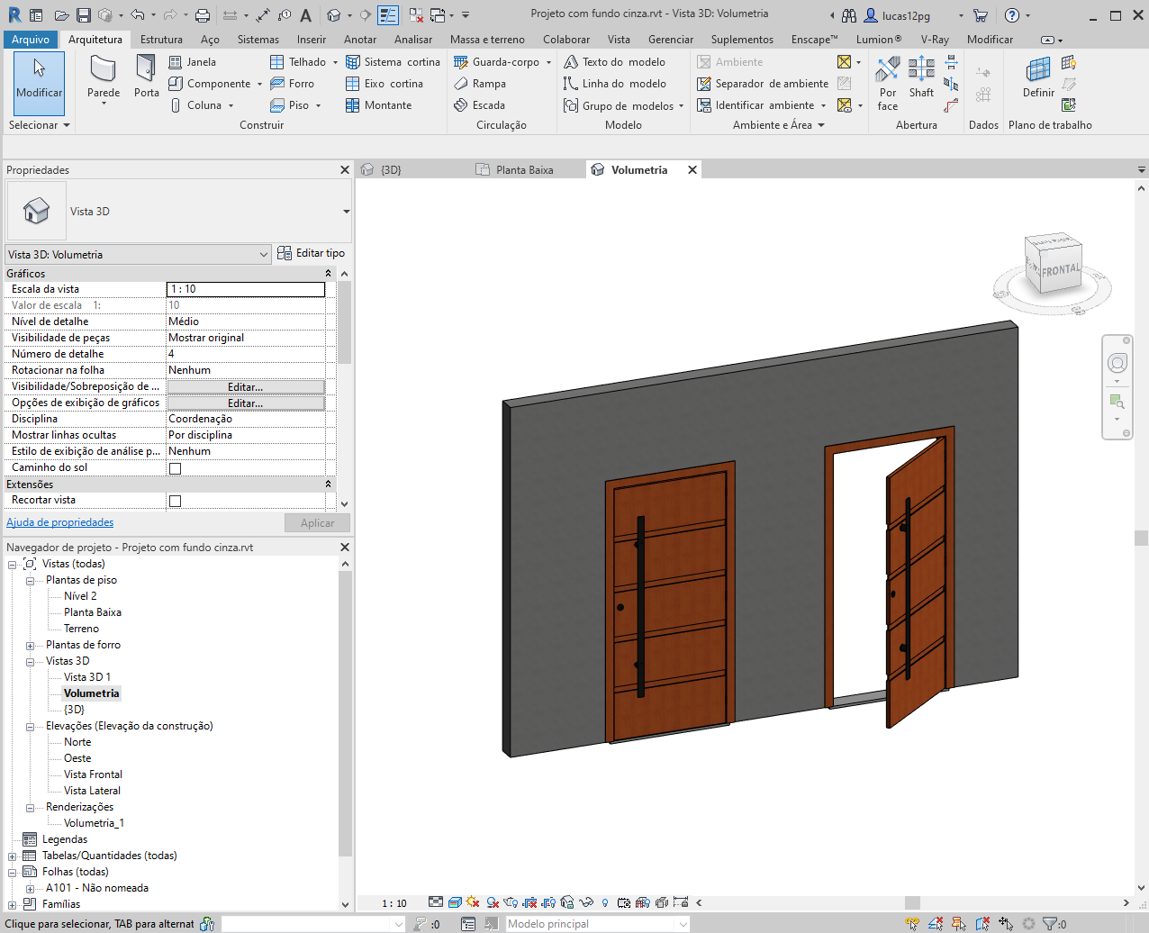The height and width of the screenshot is (933, 1149).
Task: Select the Escada stairs tool
Action: click(x=480, y=105)
